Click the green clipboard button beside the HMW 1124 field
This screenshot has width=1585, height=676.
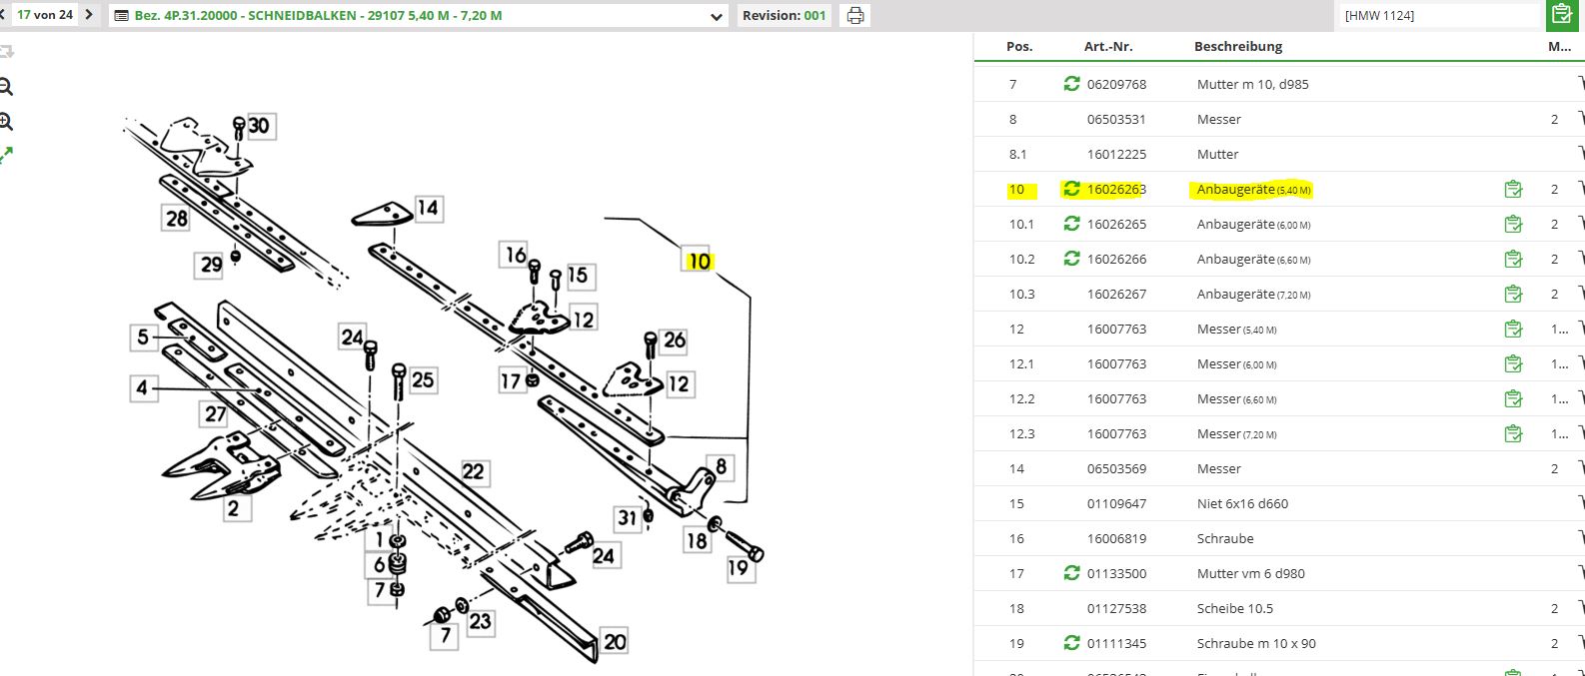pos(1560,15)
